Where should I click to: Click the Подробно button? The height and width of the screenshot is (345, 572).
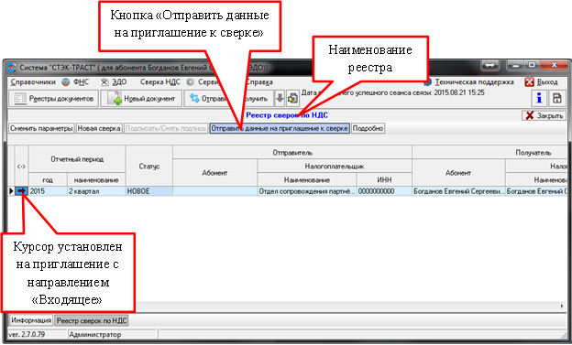click(368, 128)
